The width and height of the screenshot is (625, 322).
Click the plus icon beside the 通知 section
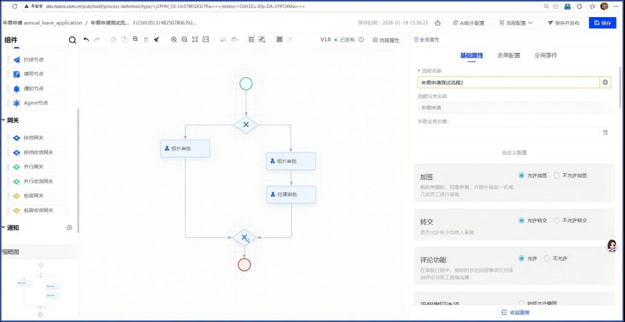pyautogui.click(x=69, y=227)
